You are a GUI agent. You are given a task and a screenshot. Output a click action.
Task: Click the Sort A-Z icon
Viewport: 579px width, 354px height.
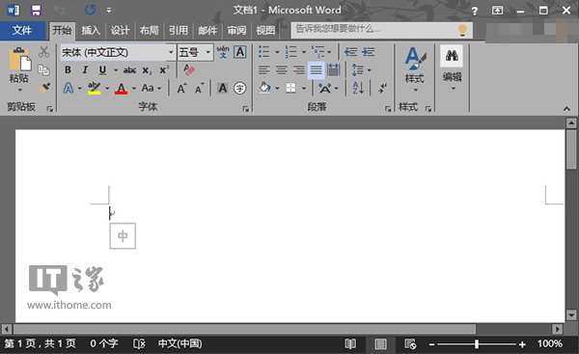[x=358, y=88]
